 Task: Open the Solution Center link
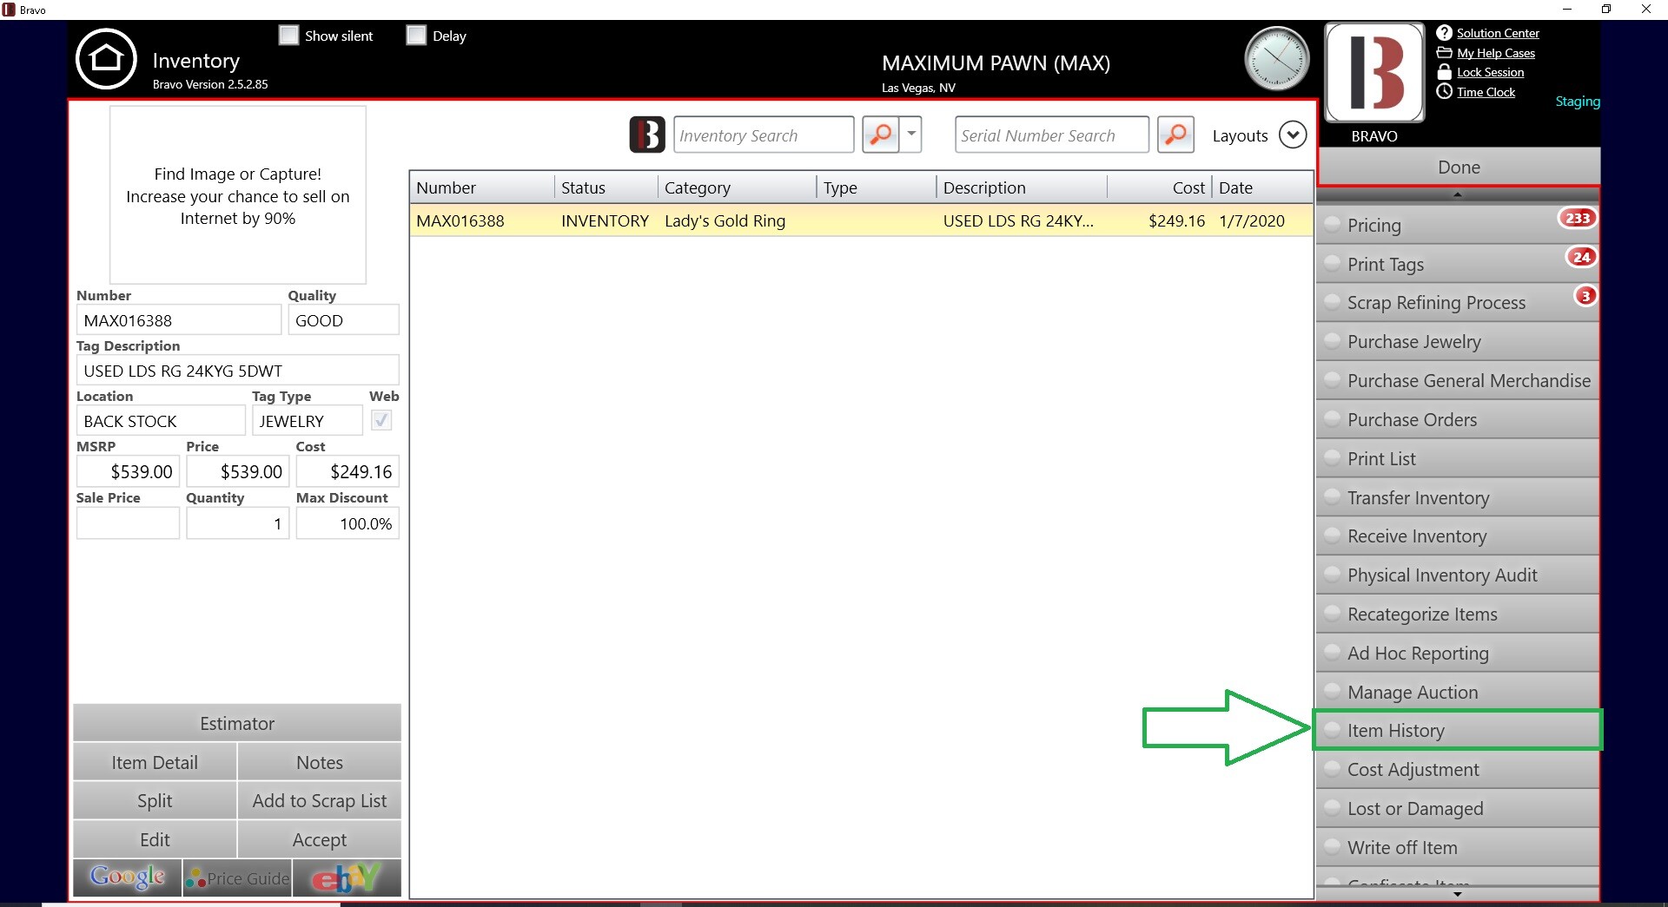(1498, 33)
